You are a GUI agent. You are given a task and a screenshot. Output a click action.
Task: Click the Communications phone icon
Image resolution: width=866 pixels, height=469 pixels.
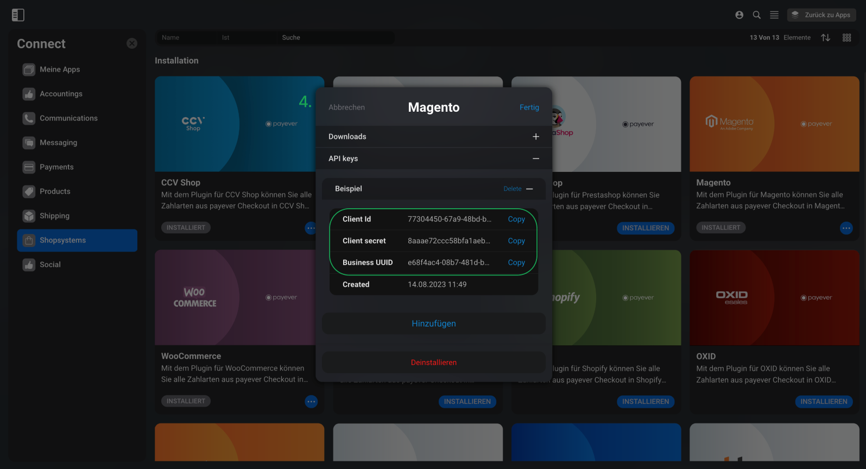[x=29, y=118]
